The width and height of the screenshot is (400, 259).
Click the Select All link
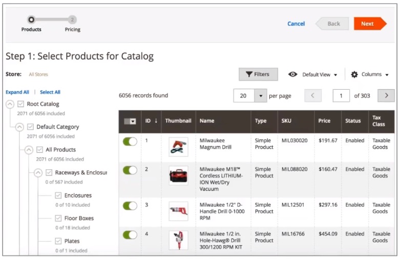(x=50, y=92)
